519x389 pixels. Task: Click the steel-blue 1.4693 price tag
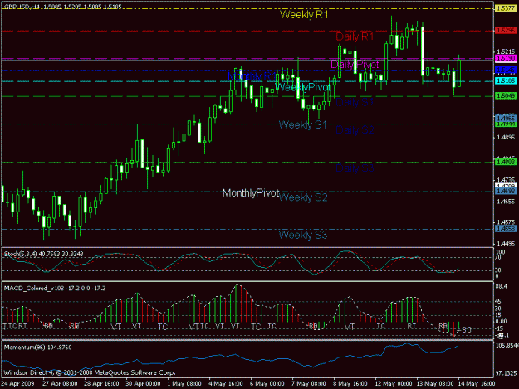[506, 192]
